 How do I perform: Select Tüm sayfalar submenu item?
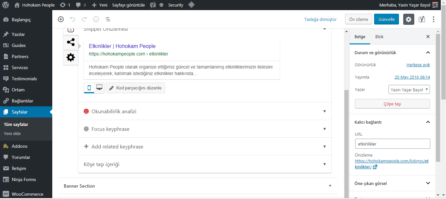pos(16,124)
